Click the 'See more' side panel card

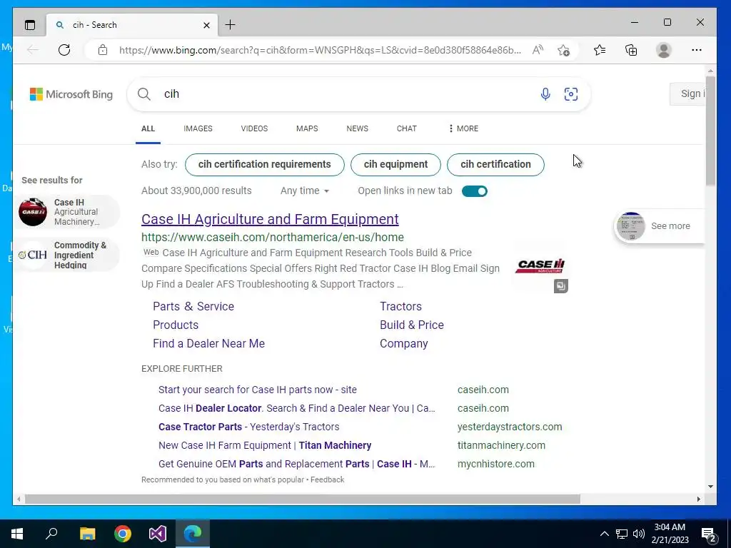(659, 226)
